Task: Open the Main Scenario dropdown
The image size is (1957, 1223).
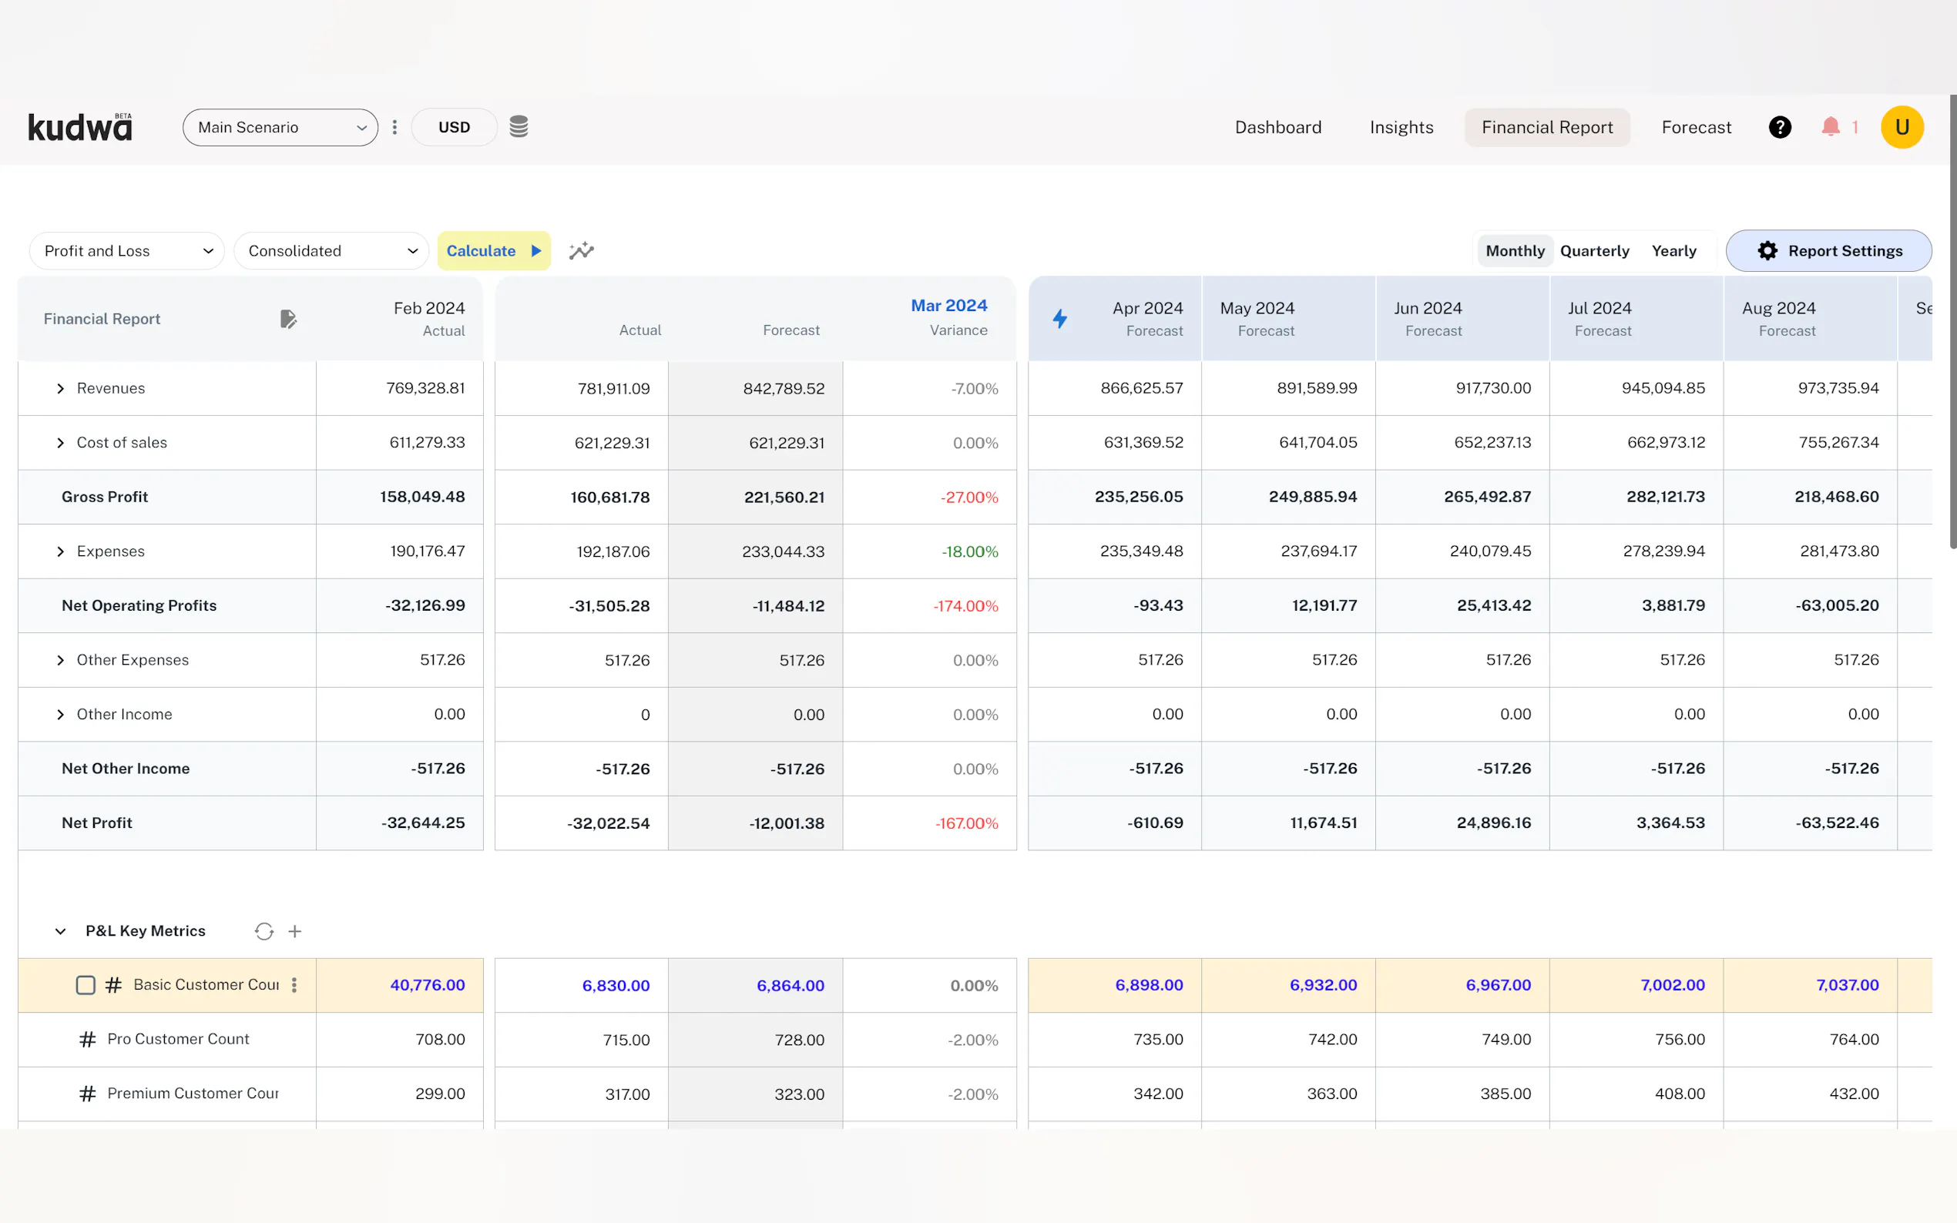Action: click(x=280, y=127)
